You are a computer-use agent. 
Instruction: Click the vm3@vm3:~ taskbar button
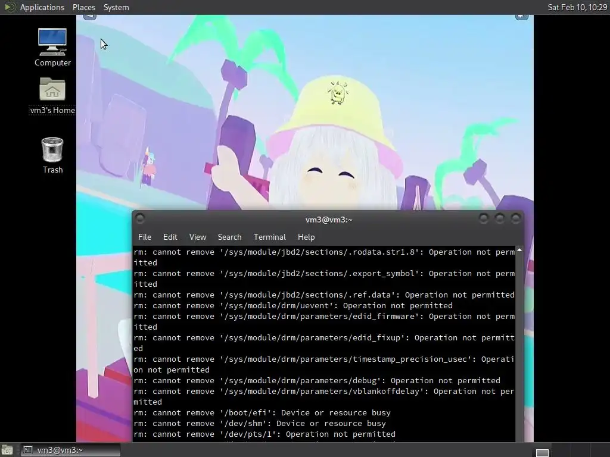(x=70, y=450)
